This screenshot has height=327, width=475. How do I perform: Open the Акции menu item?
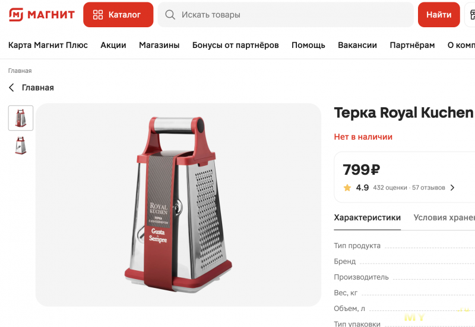(113, 45)
